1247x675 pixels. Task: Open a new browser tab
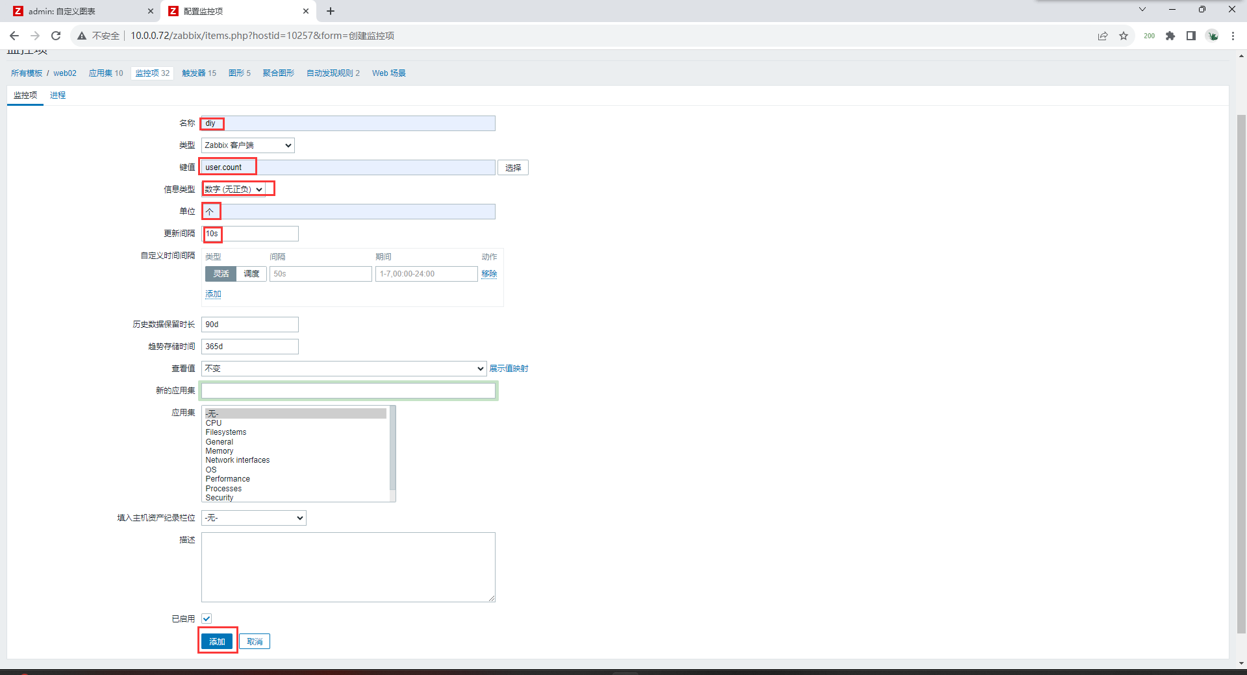tap(331, 11)
